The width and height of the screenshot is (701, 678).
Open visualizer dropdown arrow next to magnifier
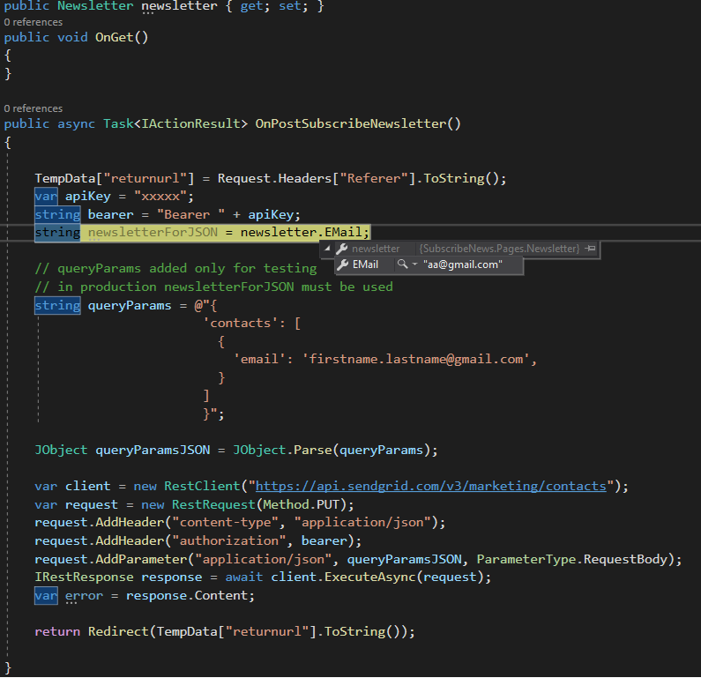coord(414,264)
